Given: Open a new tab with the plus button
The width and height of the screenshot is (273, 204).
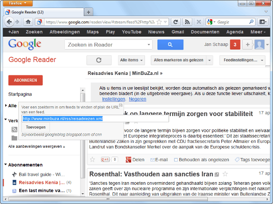Looking at the screenshot, I should (88, 12).
